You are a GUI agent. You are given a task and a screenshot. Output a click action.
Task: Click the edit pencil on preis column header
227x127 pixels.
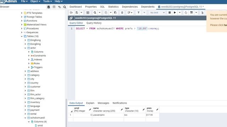coord(157,110)
